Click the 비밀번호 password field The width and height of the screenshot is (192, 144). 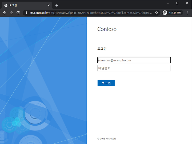click(x=134, y=68)
